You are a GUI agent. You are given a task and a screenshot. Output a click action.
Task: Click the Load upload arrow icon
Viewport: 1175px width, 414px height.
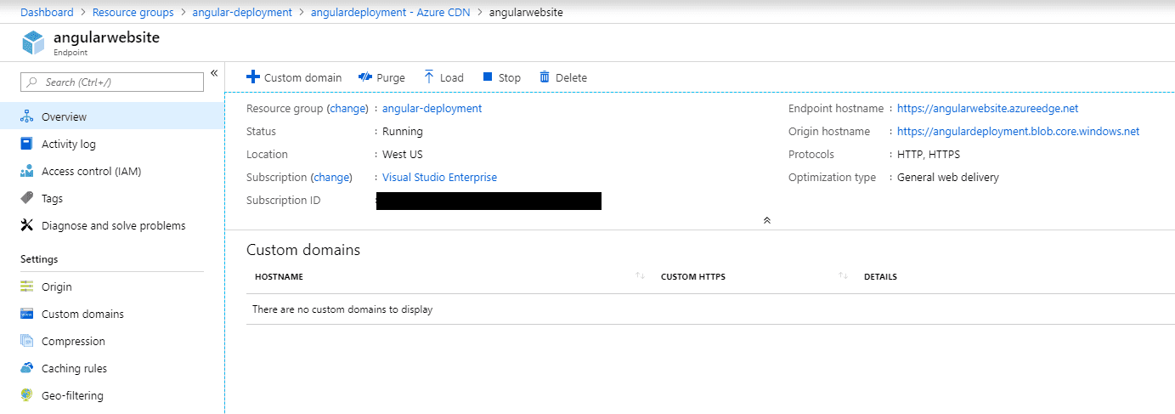pyautogui.click(x=429, y=77)
